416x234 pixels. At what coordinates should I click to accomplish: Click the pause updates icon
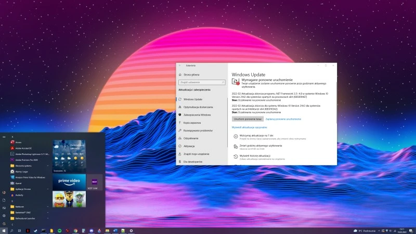click(236, 136)
